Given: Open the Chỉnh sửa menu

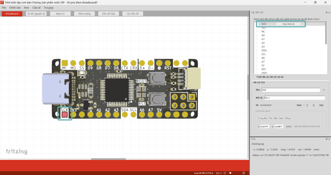Looking at the screenshot, I should tap(15, 8).
